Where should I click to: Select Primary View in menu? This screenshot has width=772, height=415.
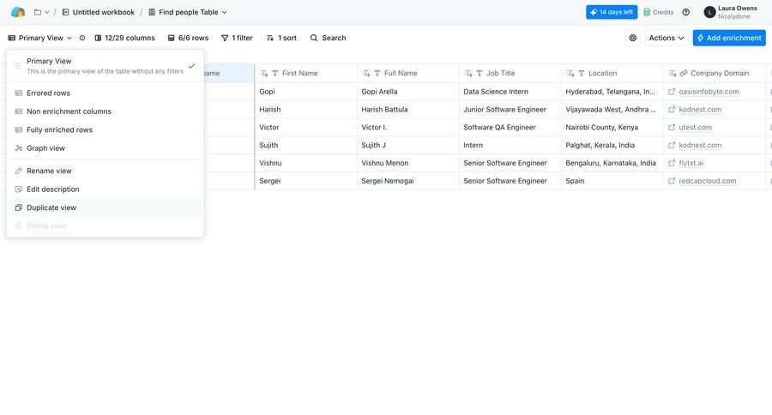click(x=105, y=66)
